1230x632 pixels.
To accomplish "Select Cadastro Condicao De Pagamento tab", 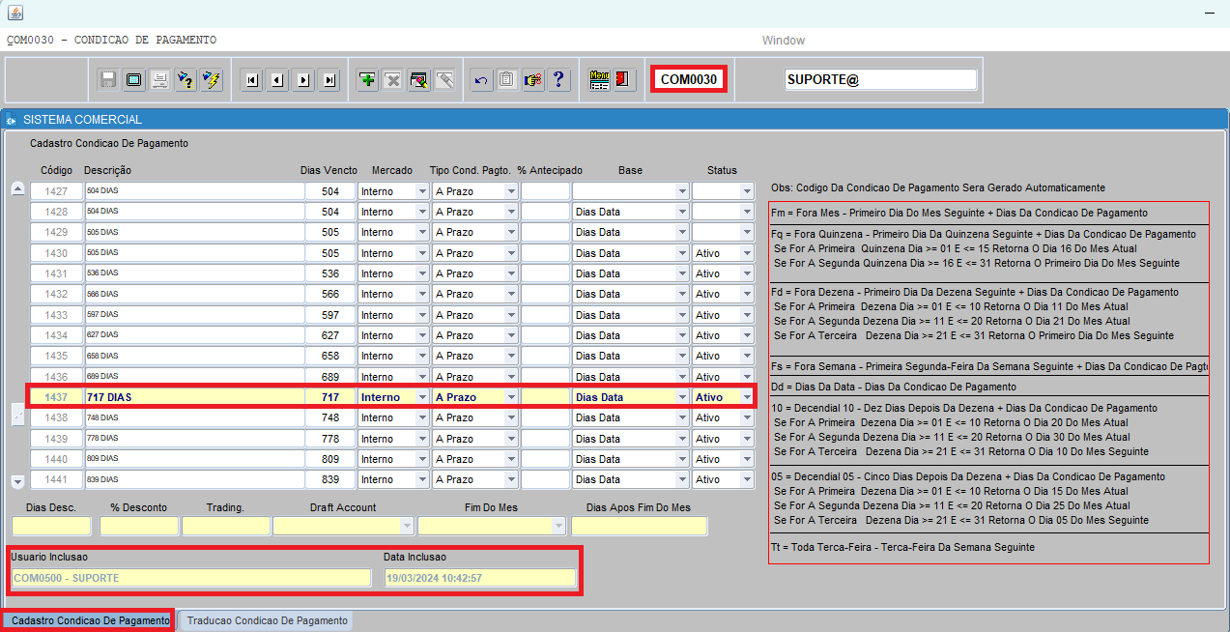I will [90, 620].
